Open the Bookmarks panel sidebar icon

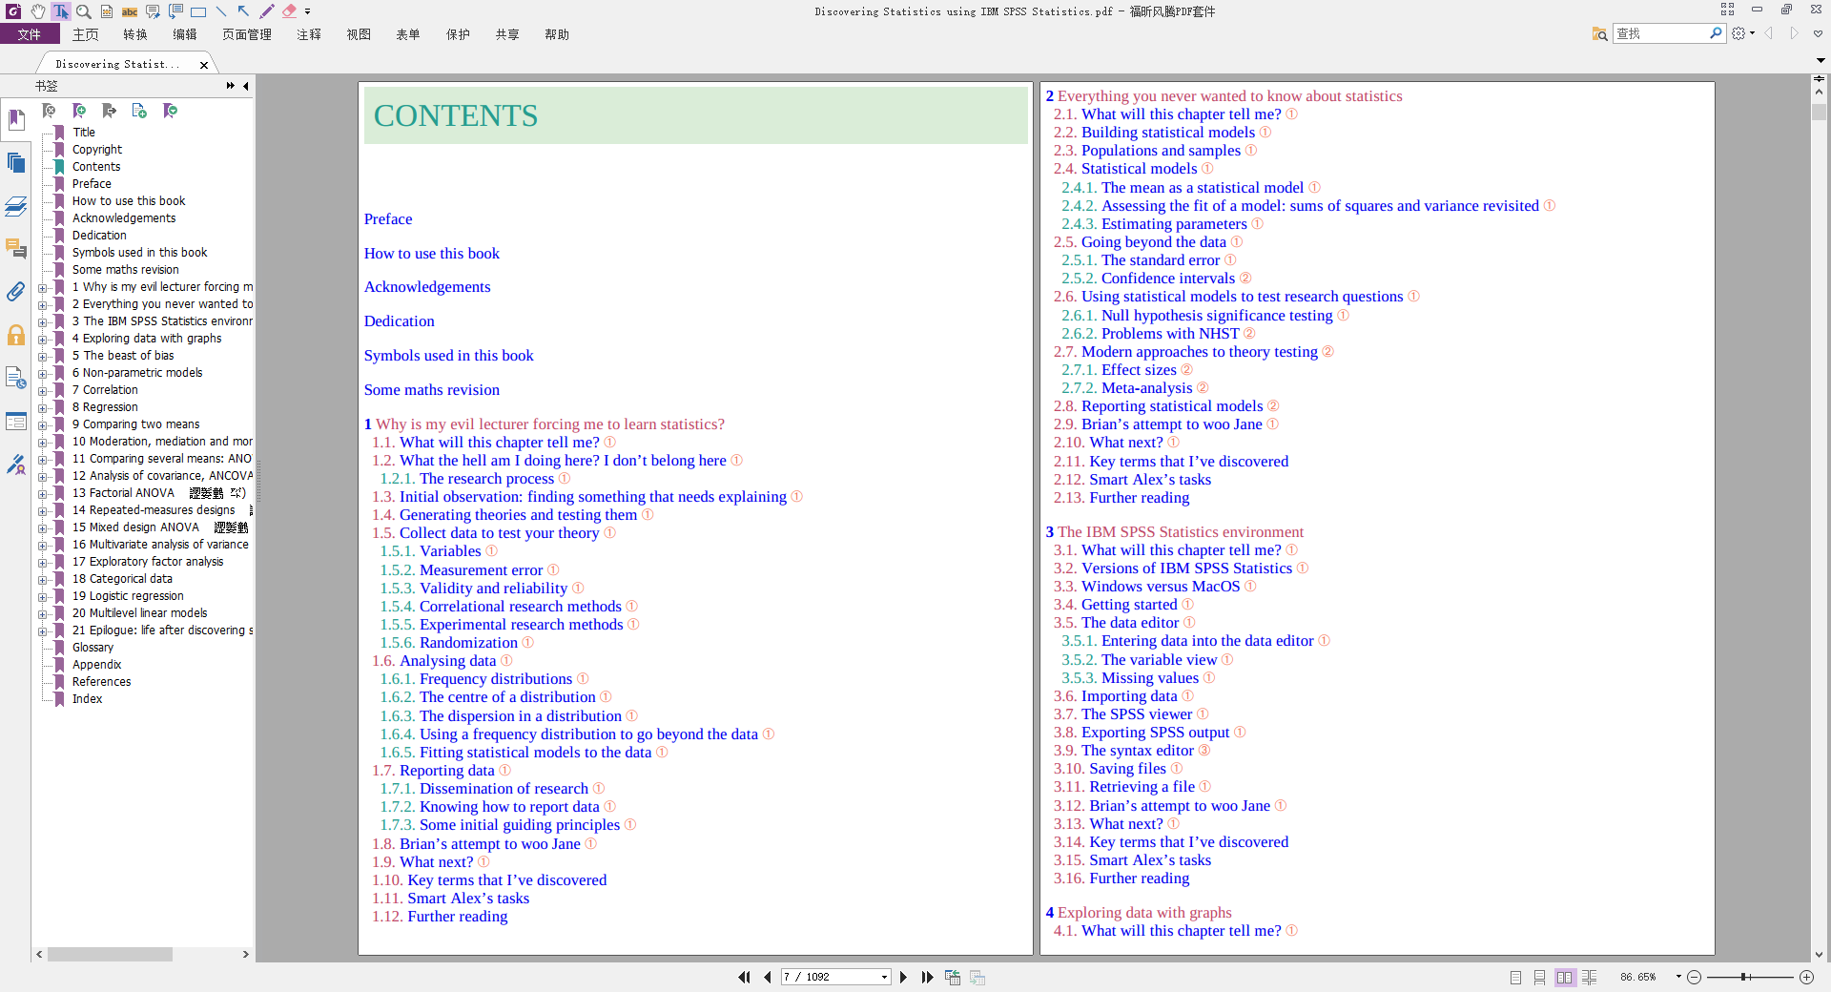16,120
